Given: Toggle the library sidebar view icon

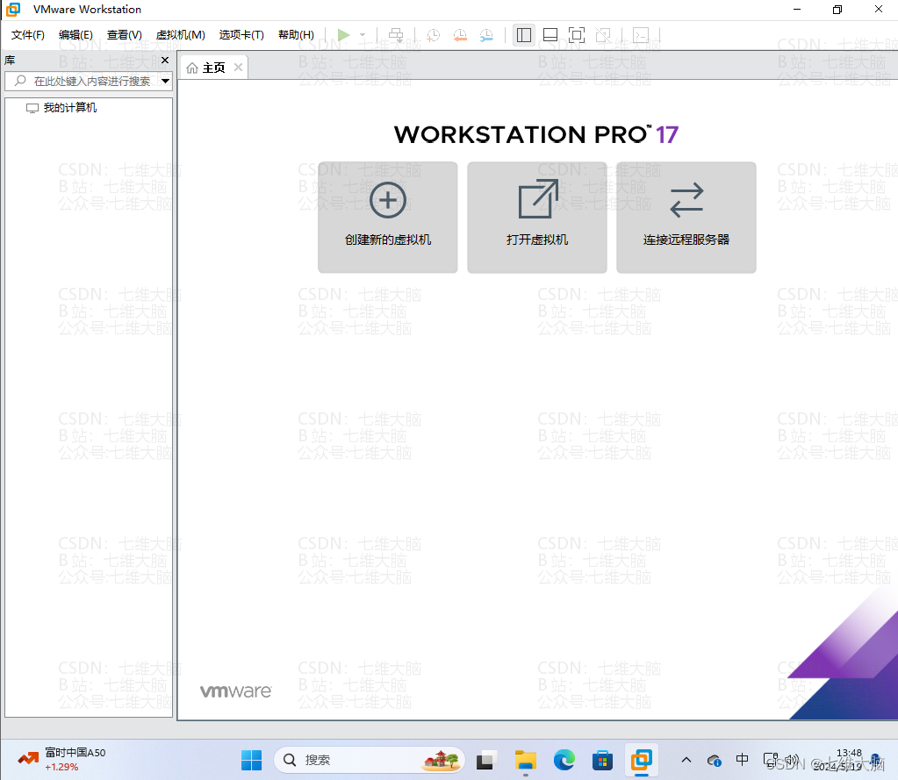Looking at the screenshot, I should [523, 35].
